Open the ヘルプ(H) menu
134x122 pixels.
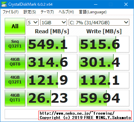coord(66,12)
